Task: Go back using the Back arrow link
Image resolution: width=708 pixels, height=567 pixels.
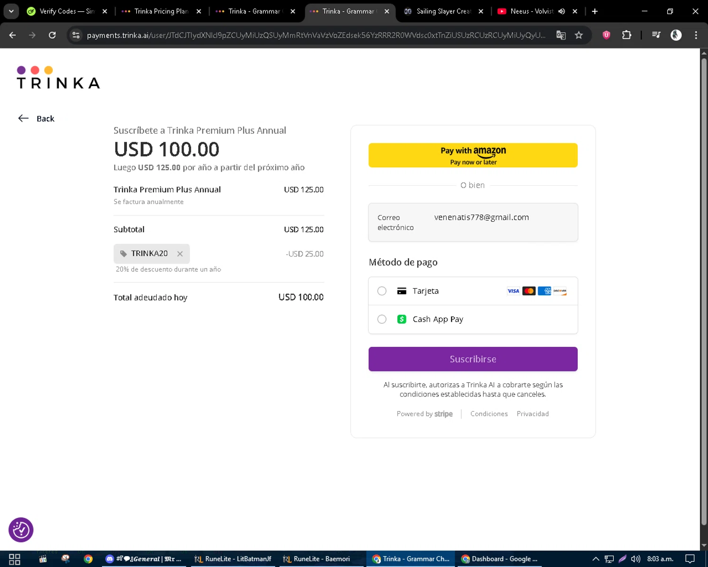Action: (36, 119)
